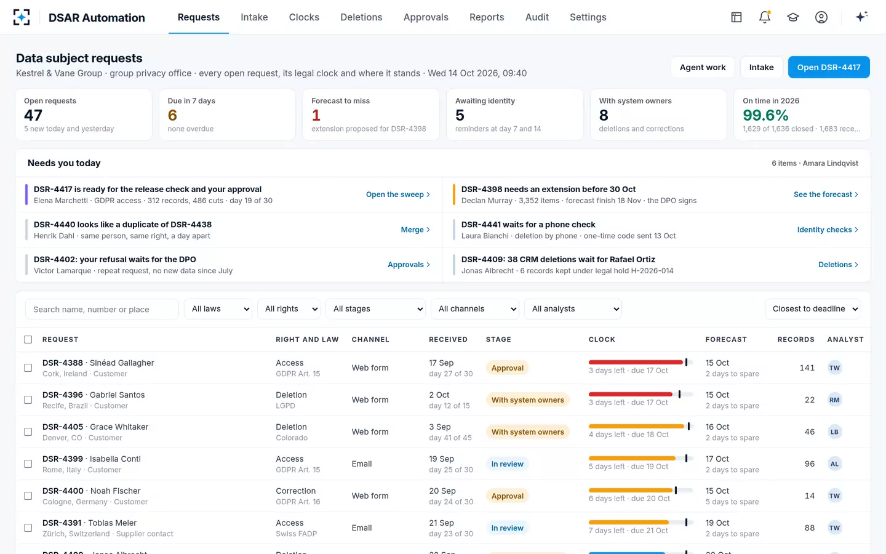The image size is (886, 554).
Task: Click the DSR-4405 orange clock progress bar
Action: [x=641, y=426]
